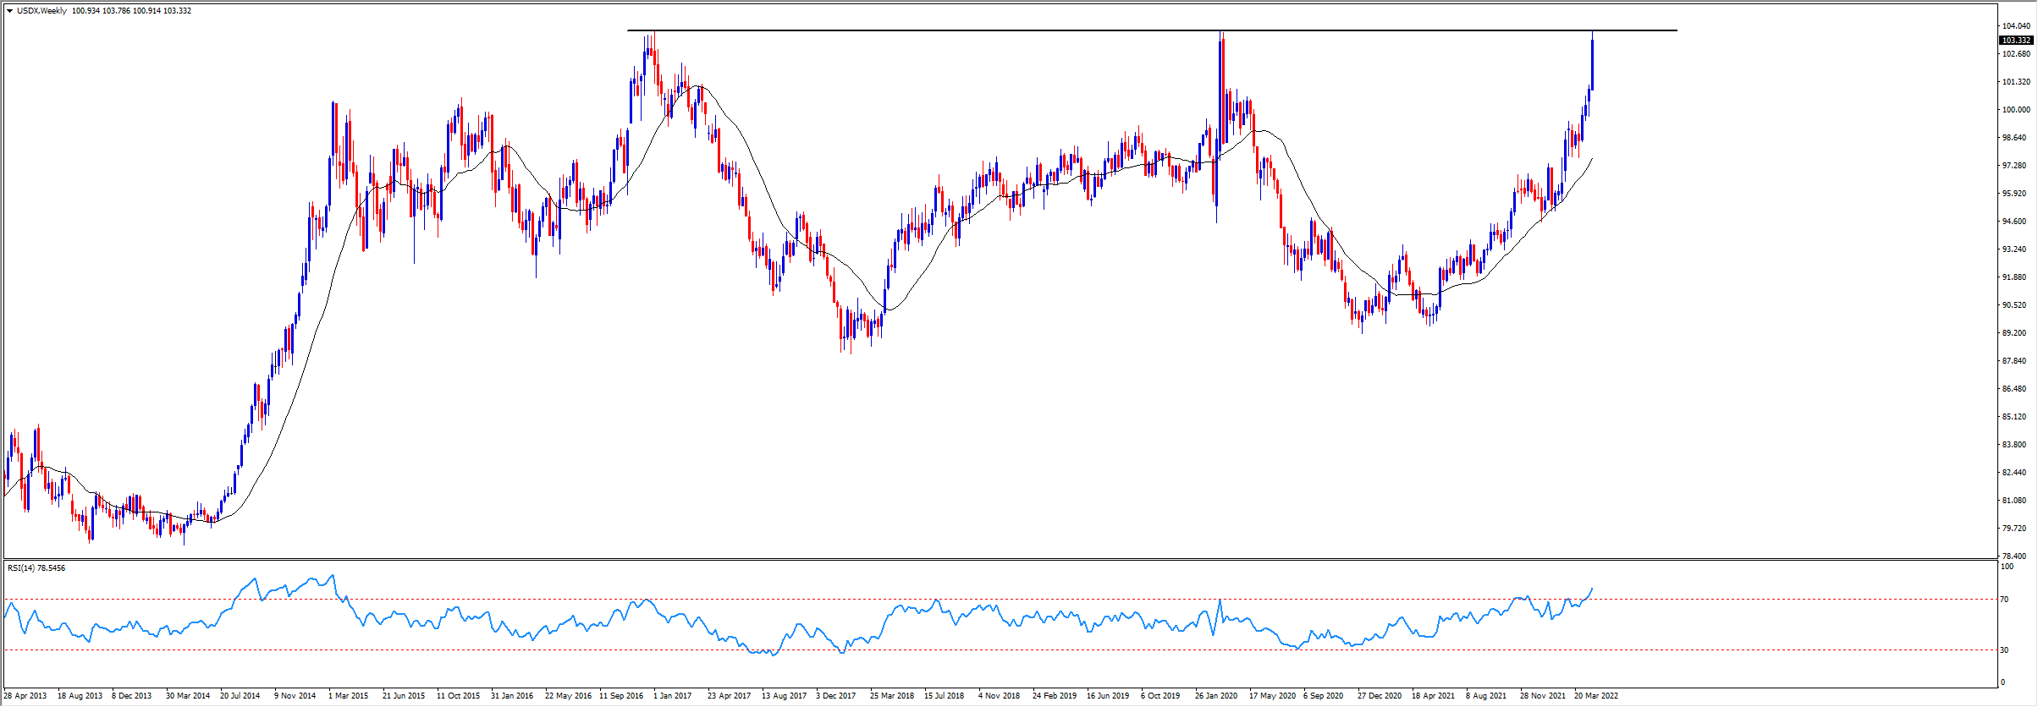Click the RSI scale label 70
This screenshot has width=2038, height=707.
click(2004, 600)
